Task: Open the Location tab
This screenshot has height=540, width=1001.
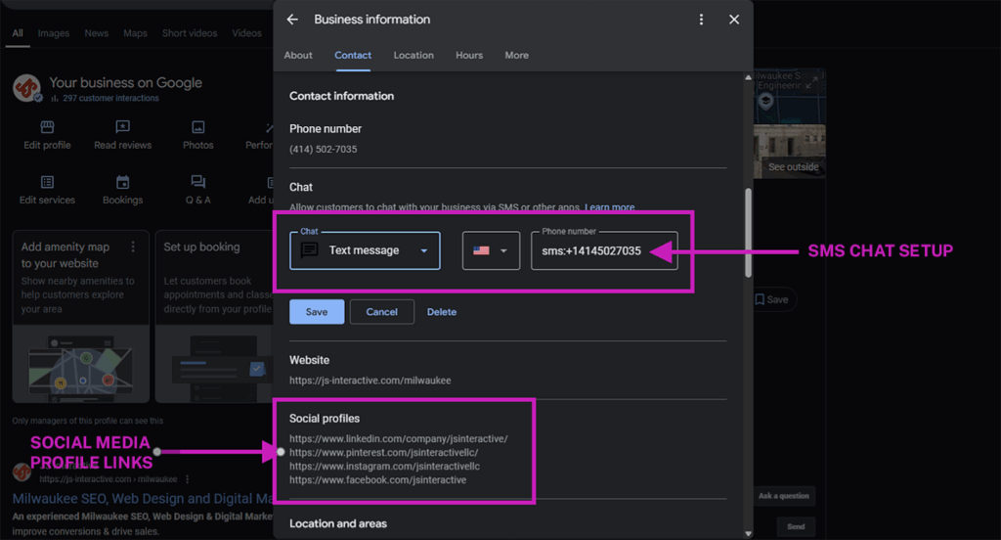Action: (413, 56)
